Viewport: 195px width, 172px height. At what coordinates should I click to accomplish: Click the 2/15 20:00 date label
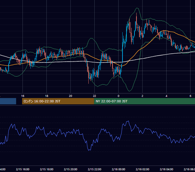(x=71, y=169)
